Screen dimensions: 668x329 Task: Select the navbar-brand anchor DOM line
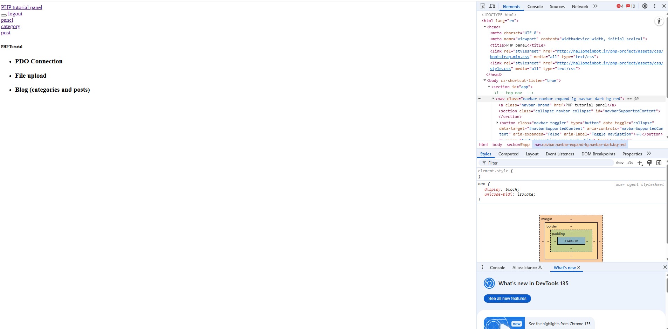coord(557,105)
